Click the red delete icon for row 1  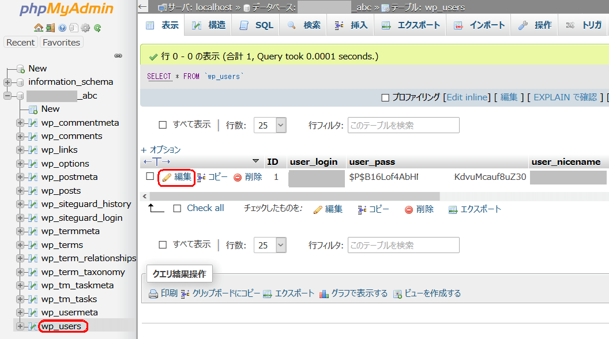pyautogui.click(x=237, y=178)
